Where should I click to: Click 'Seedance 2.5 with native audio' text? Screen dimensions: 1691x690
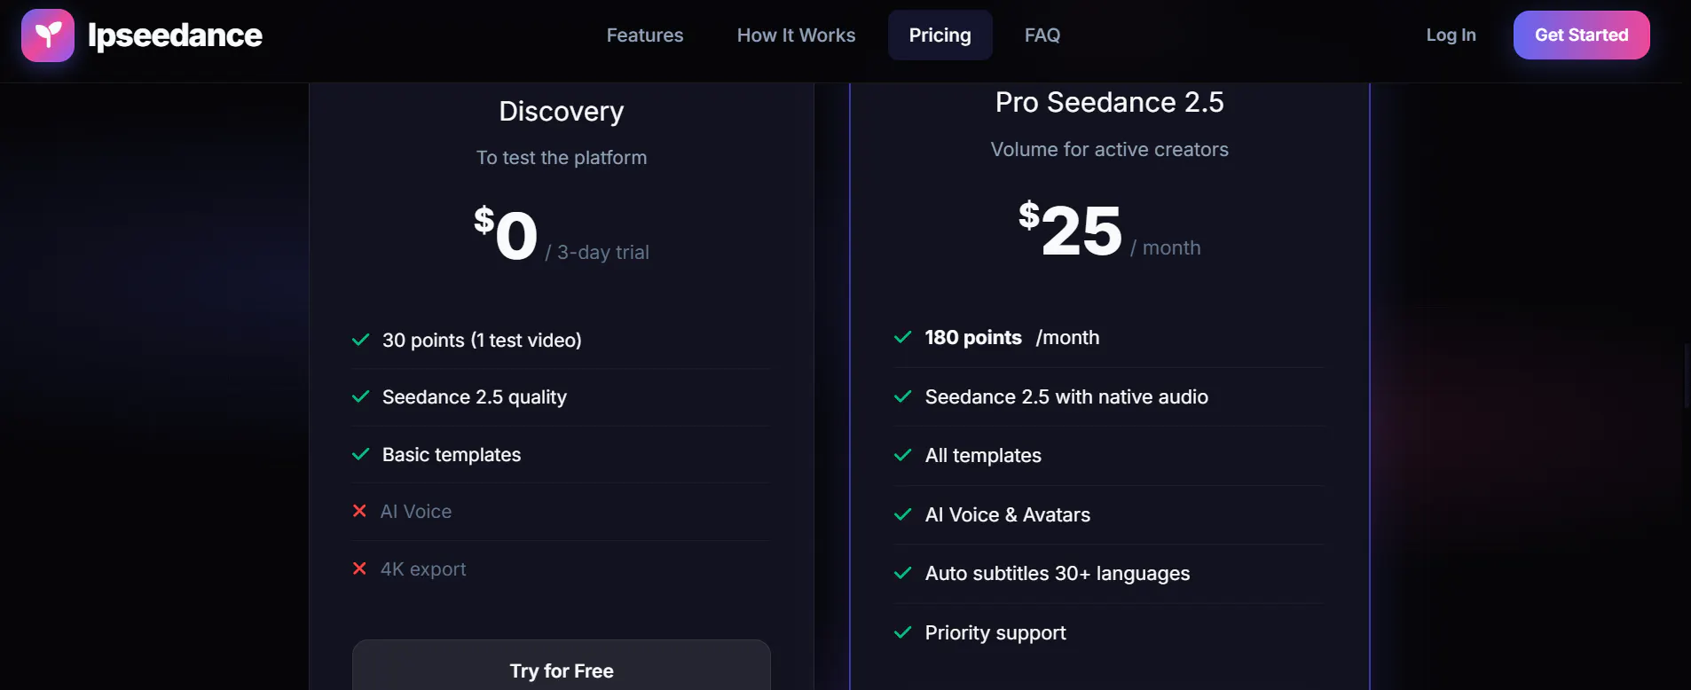(1066, 397)
